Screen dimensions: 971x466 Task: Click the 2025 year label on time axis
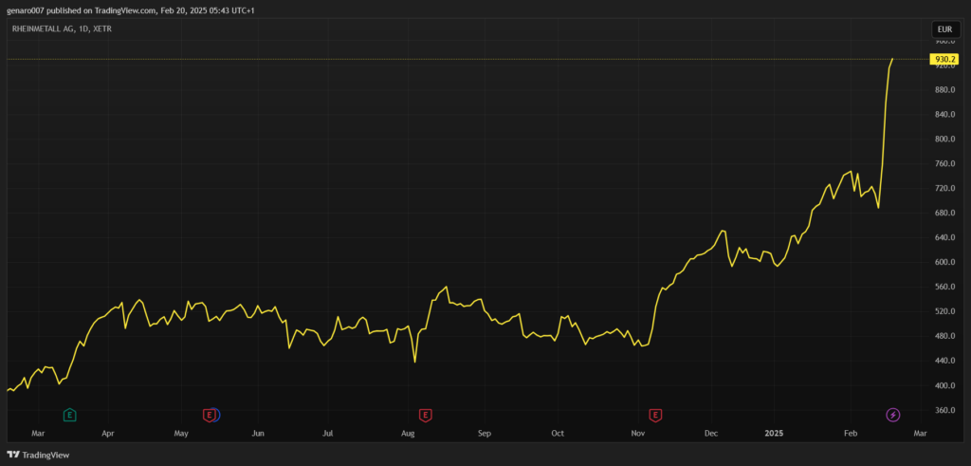point(776,433)
